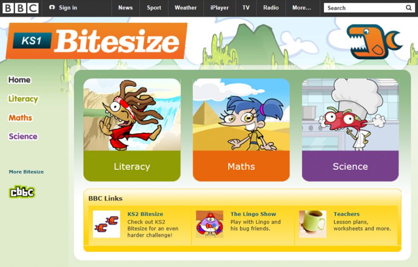Click the search magnifier icon
This screenshot has width=418, height=267.
click(409, 8)
